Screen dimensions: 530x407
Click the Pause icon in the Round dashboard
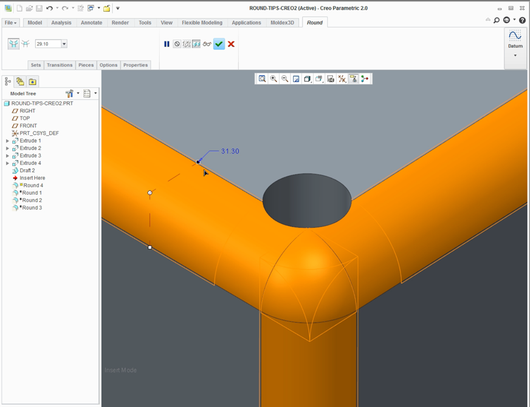(166, 44)
